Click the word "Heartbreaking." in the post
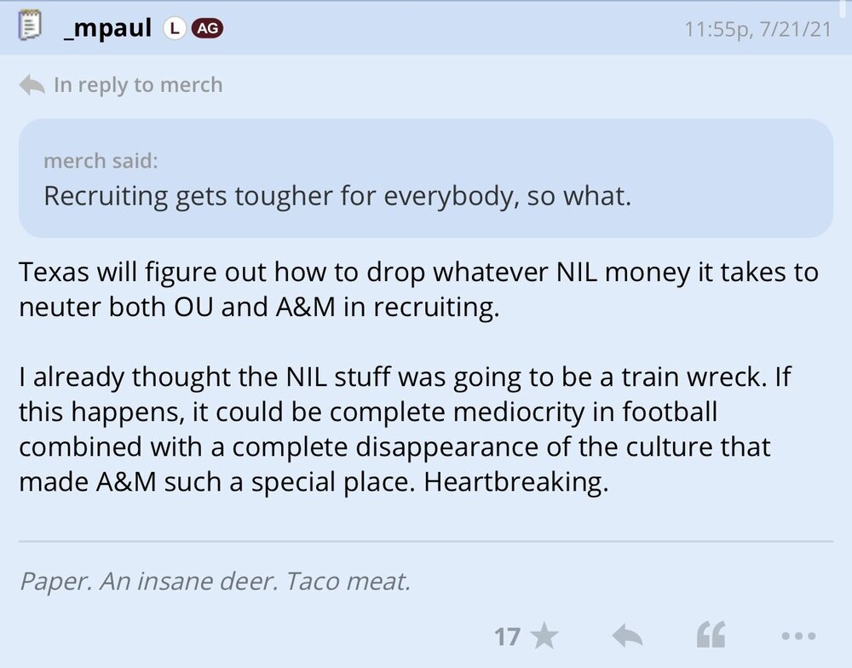The width and height of the screenshot is (852, 668). [x=517, y=481]
